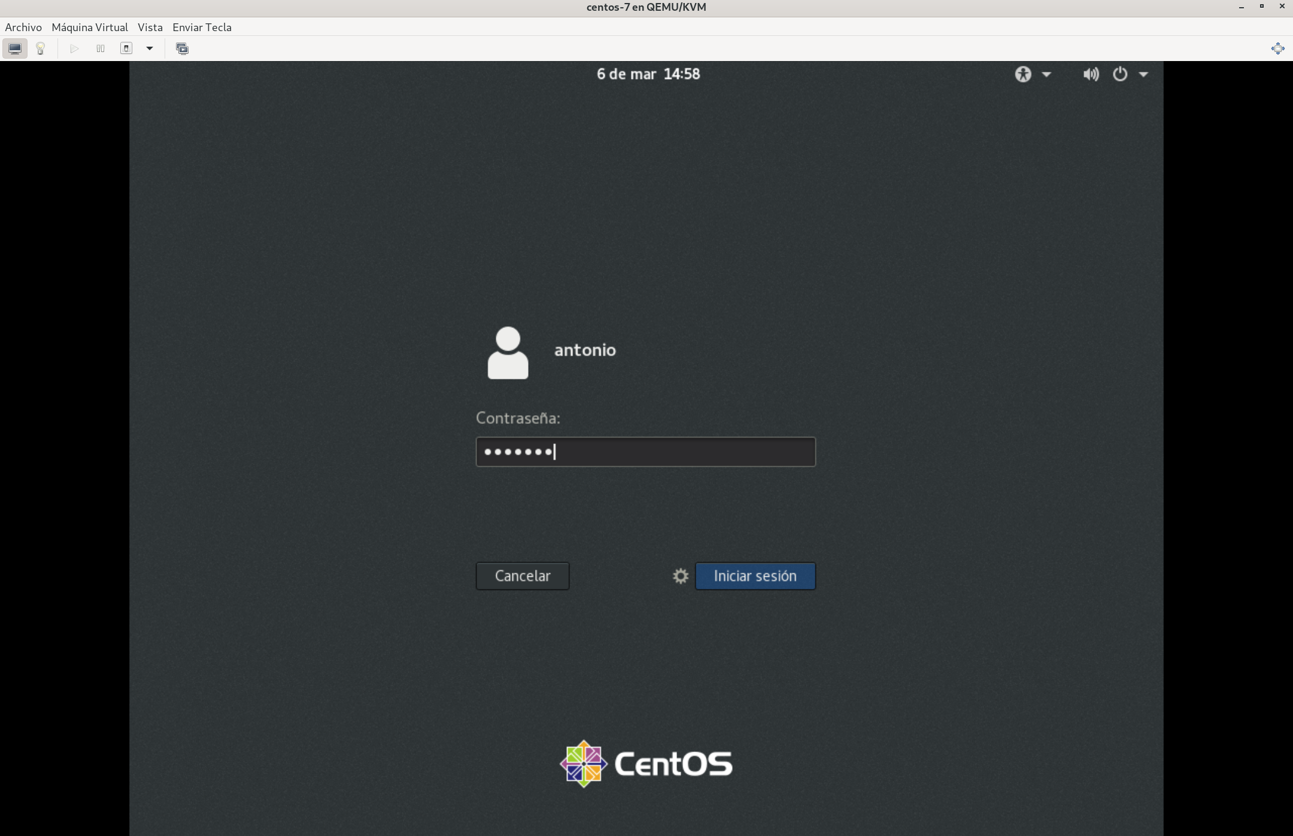
Task: Toggle fullscreen view in the toolbar
Action: coord(1277,48)
